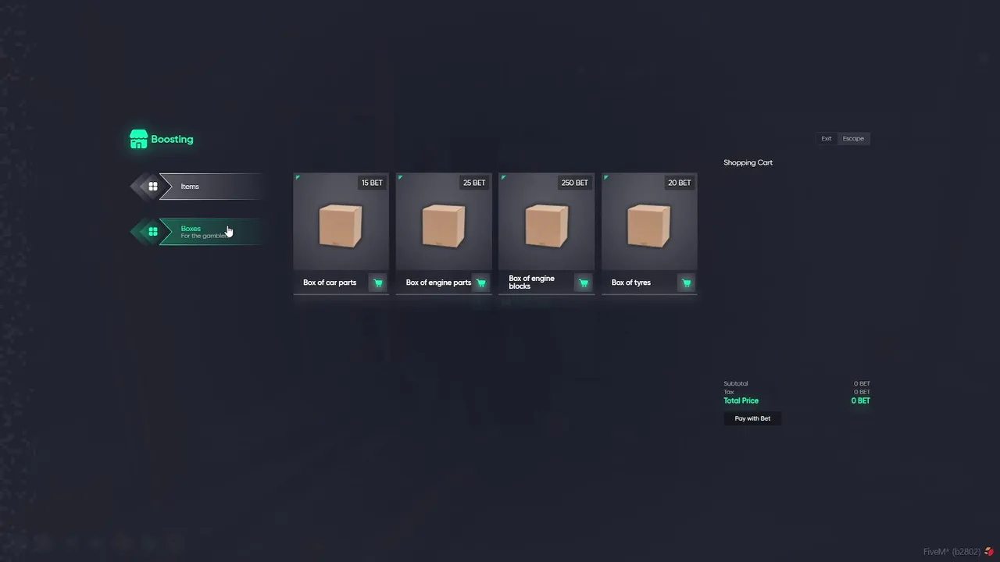Select the Box of tyres image

point(649,226)
